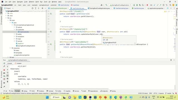The height and width of the screenshot is (100, 178).
Task: Click Collapse All in Project panel
Action: pyautogui.click(x=38, y=8)
